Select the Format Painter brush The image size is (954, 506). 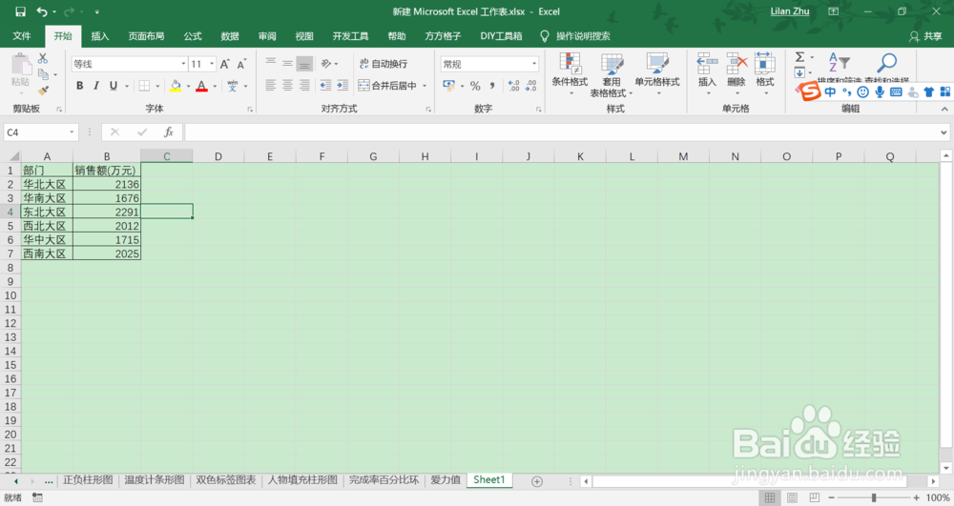coord(43,91)
